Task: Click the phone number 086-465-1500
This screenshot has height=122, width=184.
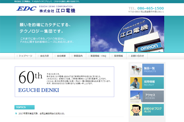Action: (151, 8)
